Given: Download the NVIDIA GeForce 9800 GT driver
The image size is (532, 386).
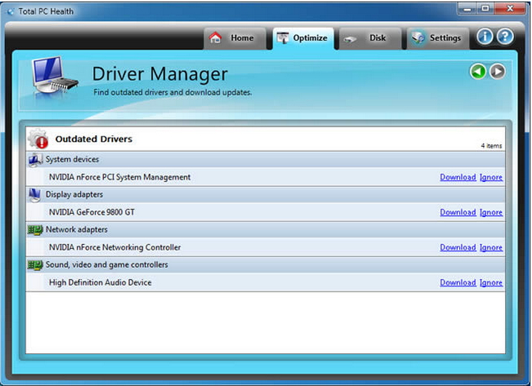Looking at the screenshot, I should click(458, 212).
